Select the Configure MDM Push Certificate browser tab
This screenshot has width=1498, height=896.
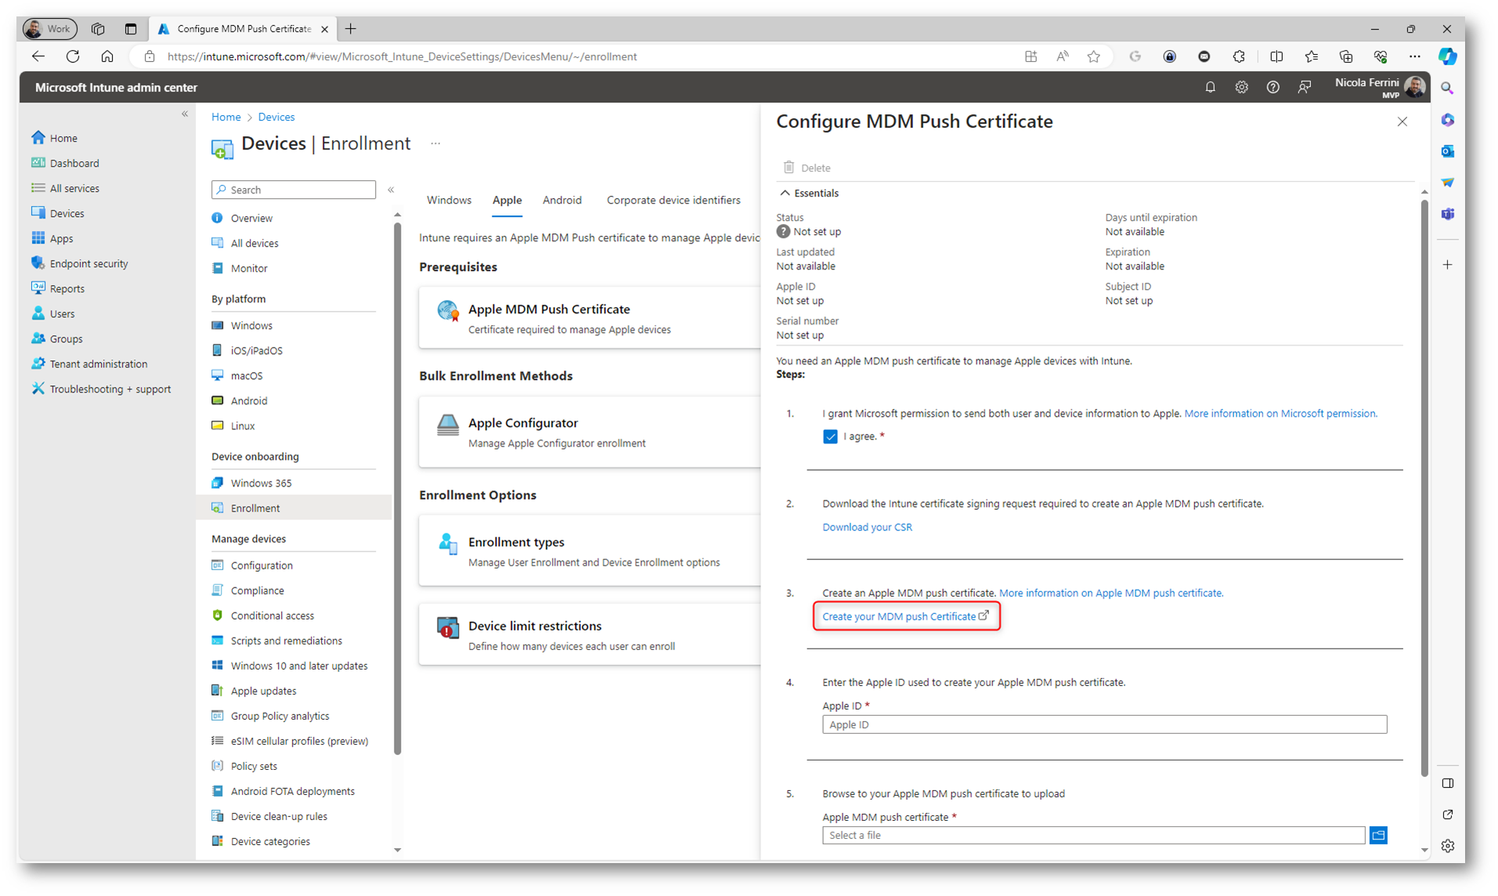243,29
